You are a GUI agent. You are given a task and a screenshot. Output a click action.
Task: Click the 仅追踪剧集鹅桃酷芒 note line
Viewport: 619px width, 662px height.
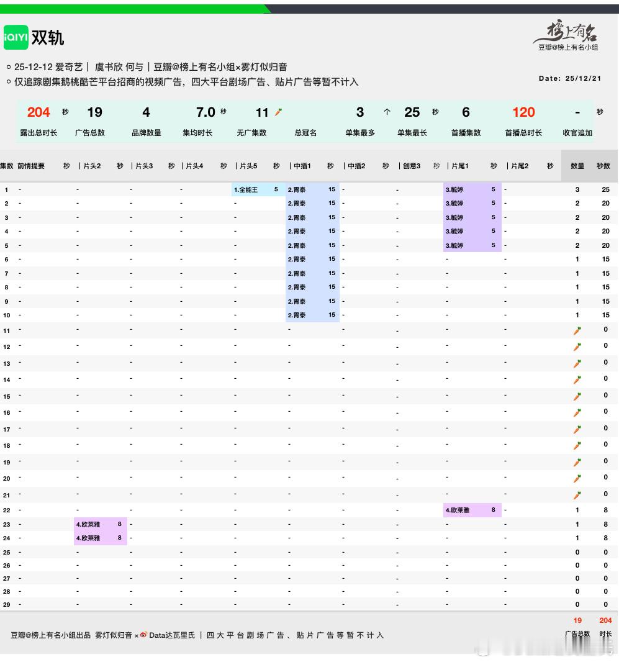[x=186, y=82]
